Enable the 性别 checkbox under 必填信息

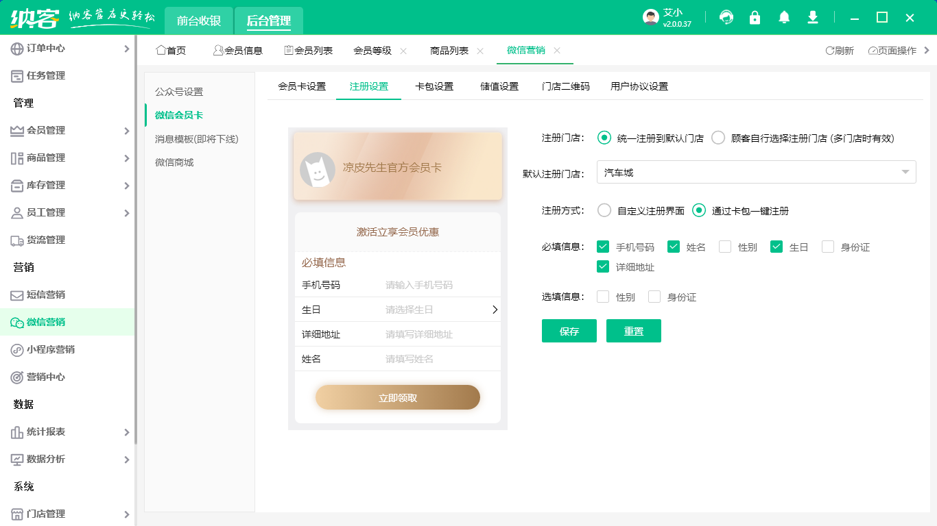point(725,247)
